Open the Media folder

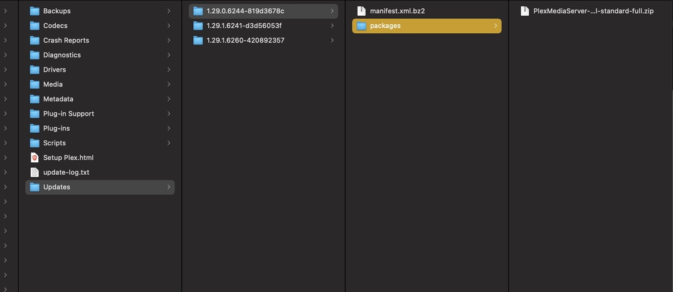click(x=53, y=85)
